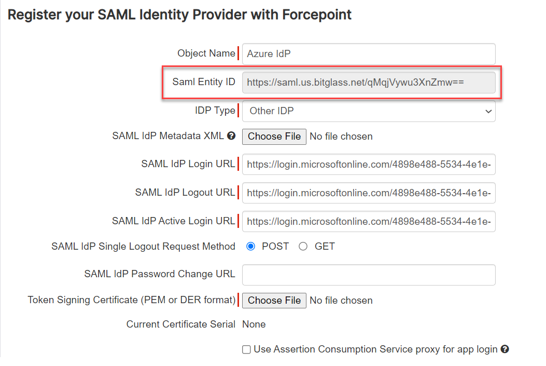Choose File for SAML IdP Metadata XML
Image resolution: width=546 pixels, height=366 pixels.
click(274, 137)
